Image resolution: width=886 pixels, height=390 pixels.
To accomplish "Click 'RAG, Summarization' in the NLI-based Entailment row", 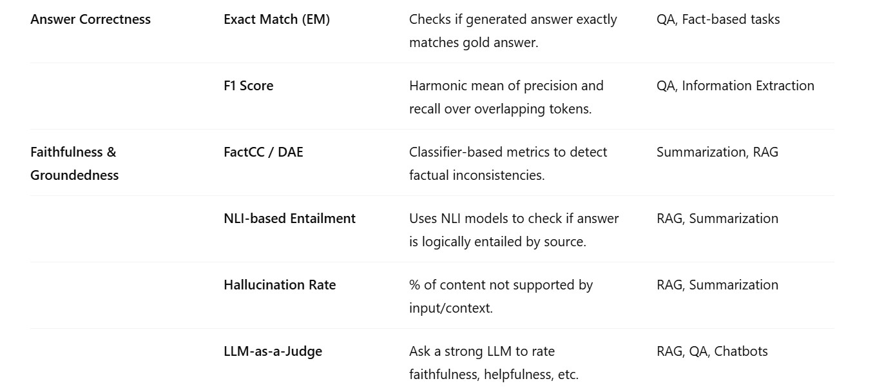I will point(717,219).
